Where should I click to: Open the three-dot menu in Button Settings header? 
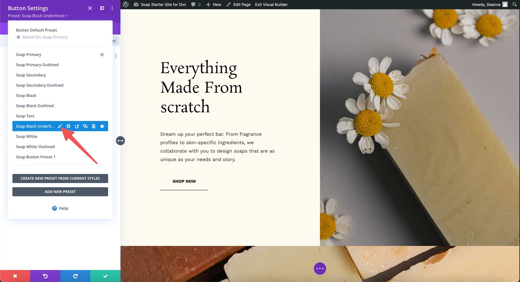point(112,8)
